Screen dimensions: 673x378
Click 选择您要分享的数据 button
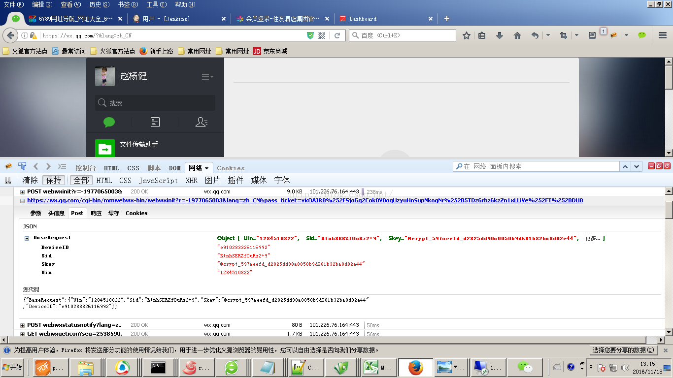click(624, 350)
